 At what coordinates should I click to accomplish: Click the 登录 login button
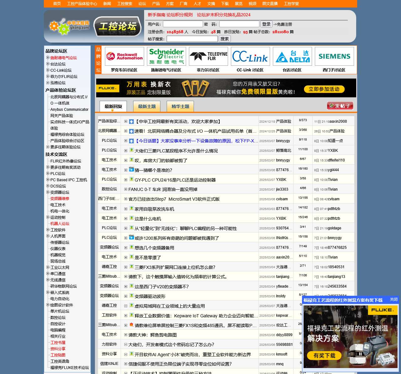266,24
